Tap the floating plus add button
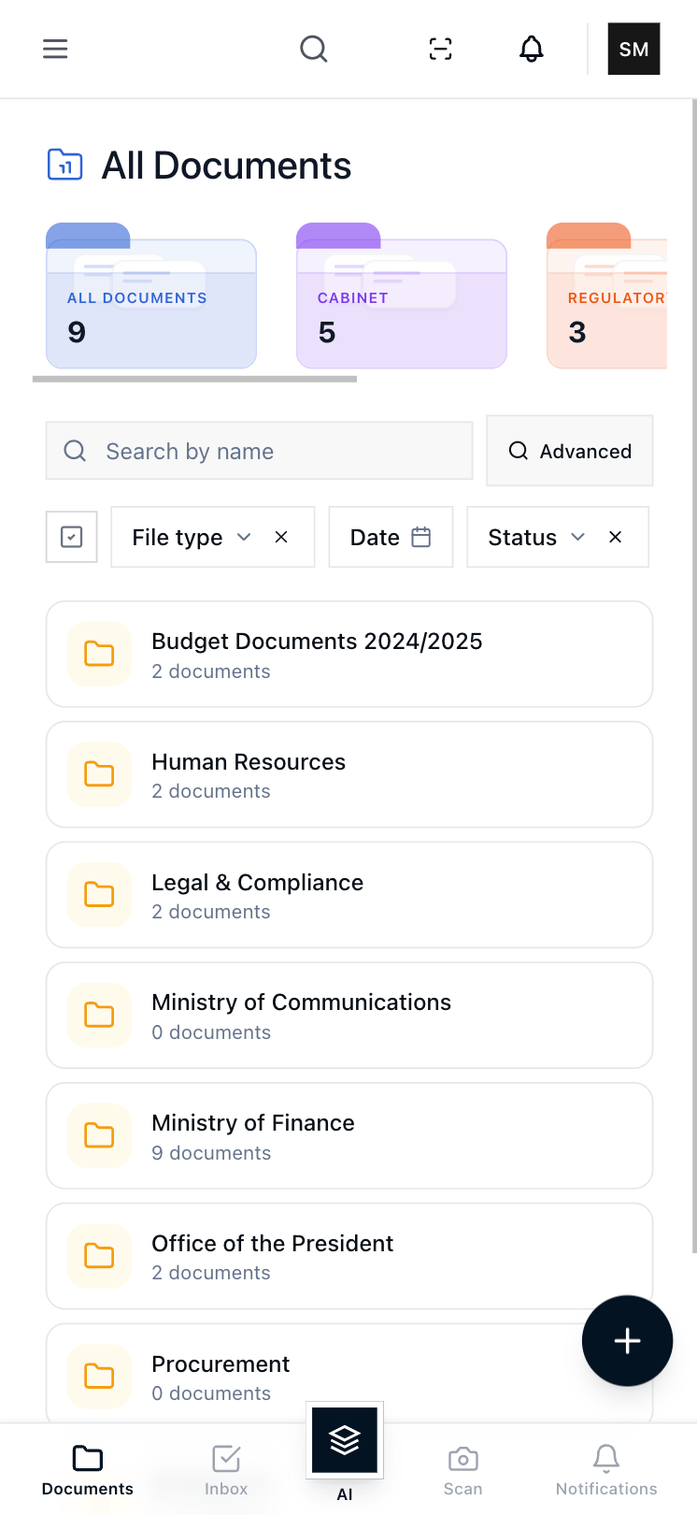Image resolution: width=697 pixels, height=1515 pixels. coord(627,1341)
